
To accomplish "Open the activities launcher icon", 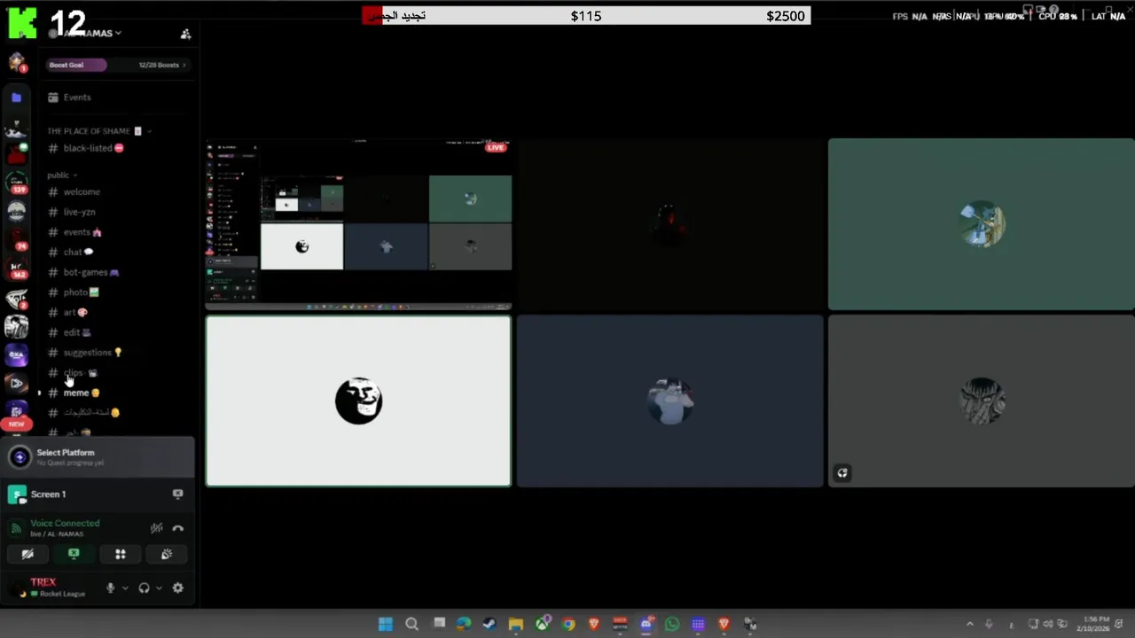I will pyautogui.click(x=120, y=554).
